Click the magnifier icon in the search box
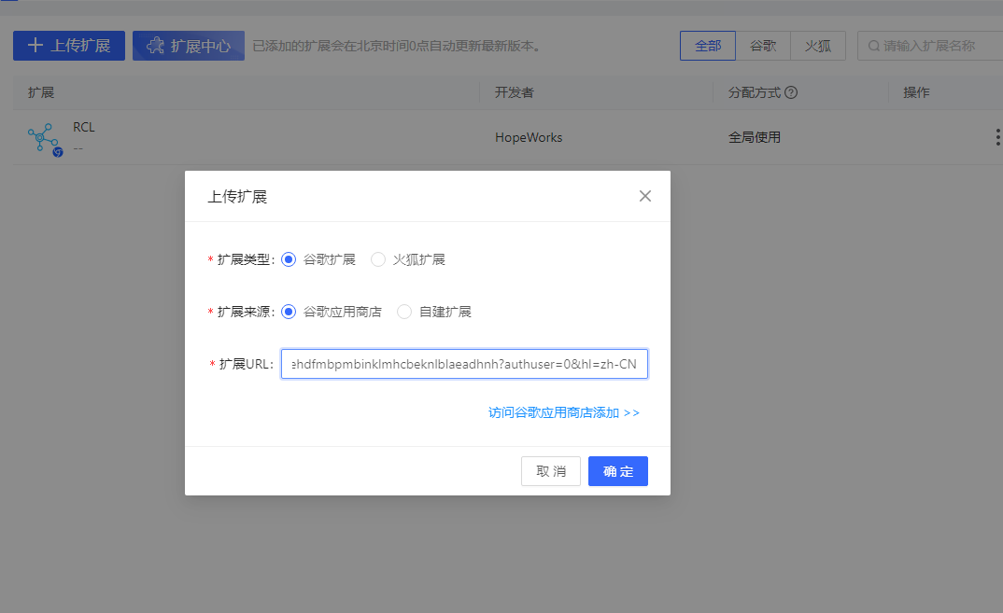 click(873, 46)
